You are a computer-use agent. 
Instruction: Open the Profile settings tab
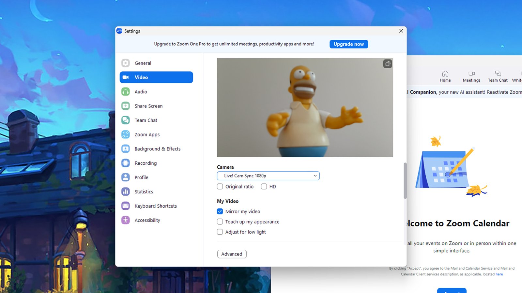coord(156,177)
